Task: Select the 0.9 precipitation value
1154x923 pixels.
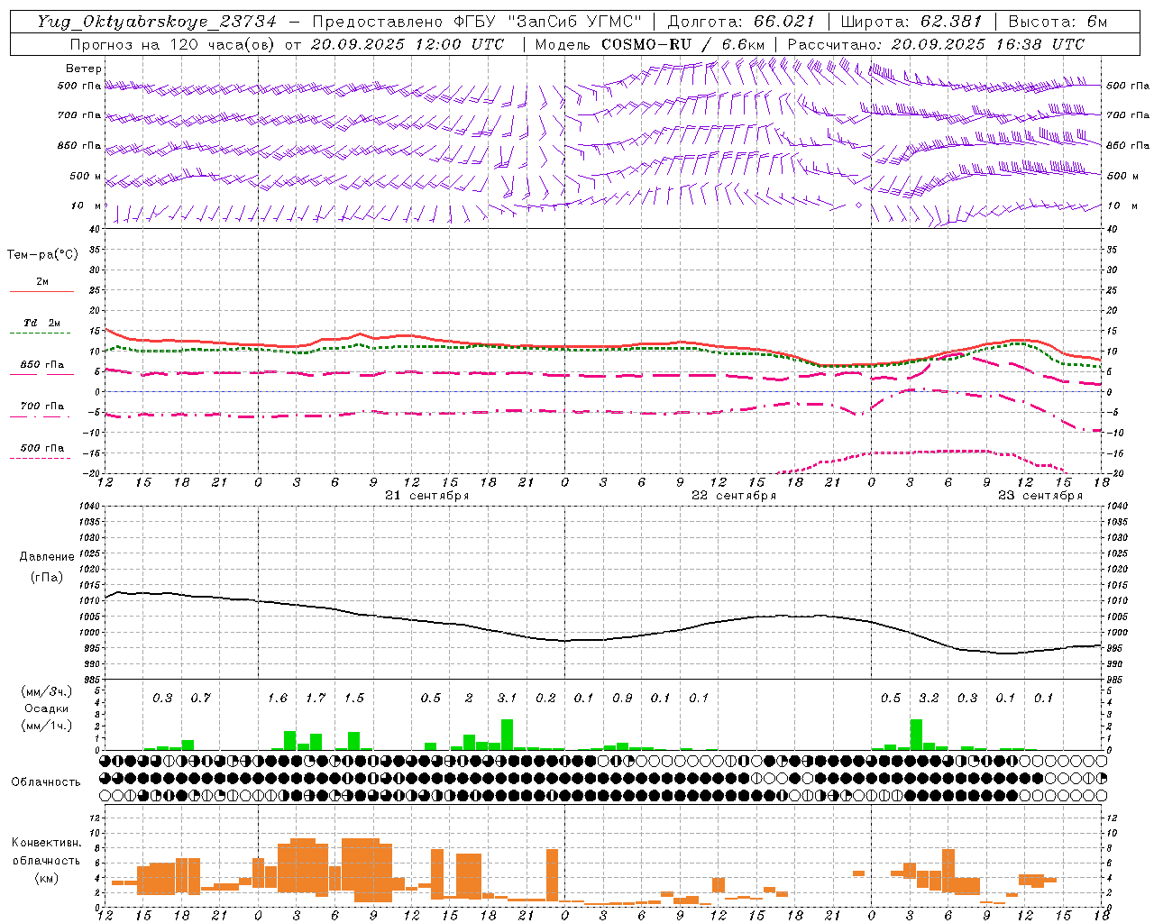Action: tap(622, 698)
